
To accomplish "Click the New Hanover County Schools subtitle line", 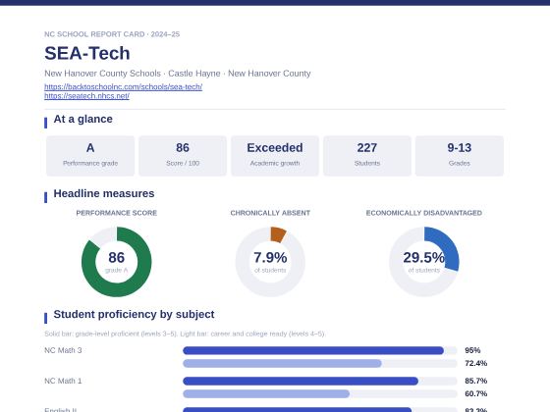I will tap(178, 74).
